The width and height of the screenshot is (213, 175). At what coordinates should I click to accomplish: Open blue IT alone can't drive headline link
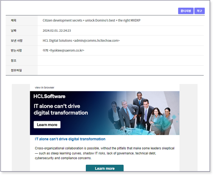tap(70, 139)
